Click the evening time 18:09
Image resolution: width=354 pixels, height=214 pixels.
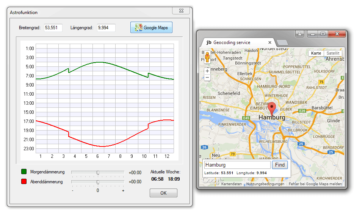pos(174,179)
